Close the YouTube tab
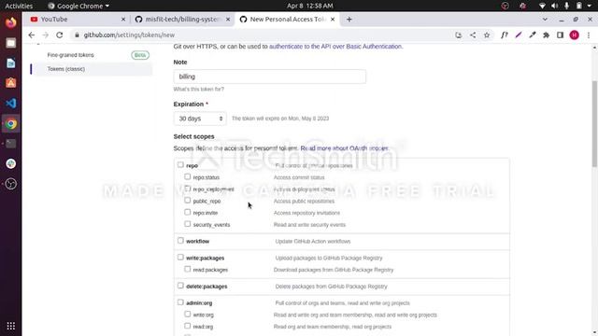 pyautogui.click(x=123, y=20)
